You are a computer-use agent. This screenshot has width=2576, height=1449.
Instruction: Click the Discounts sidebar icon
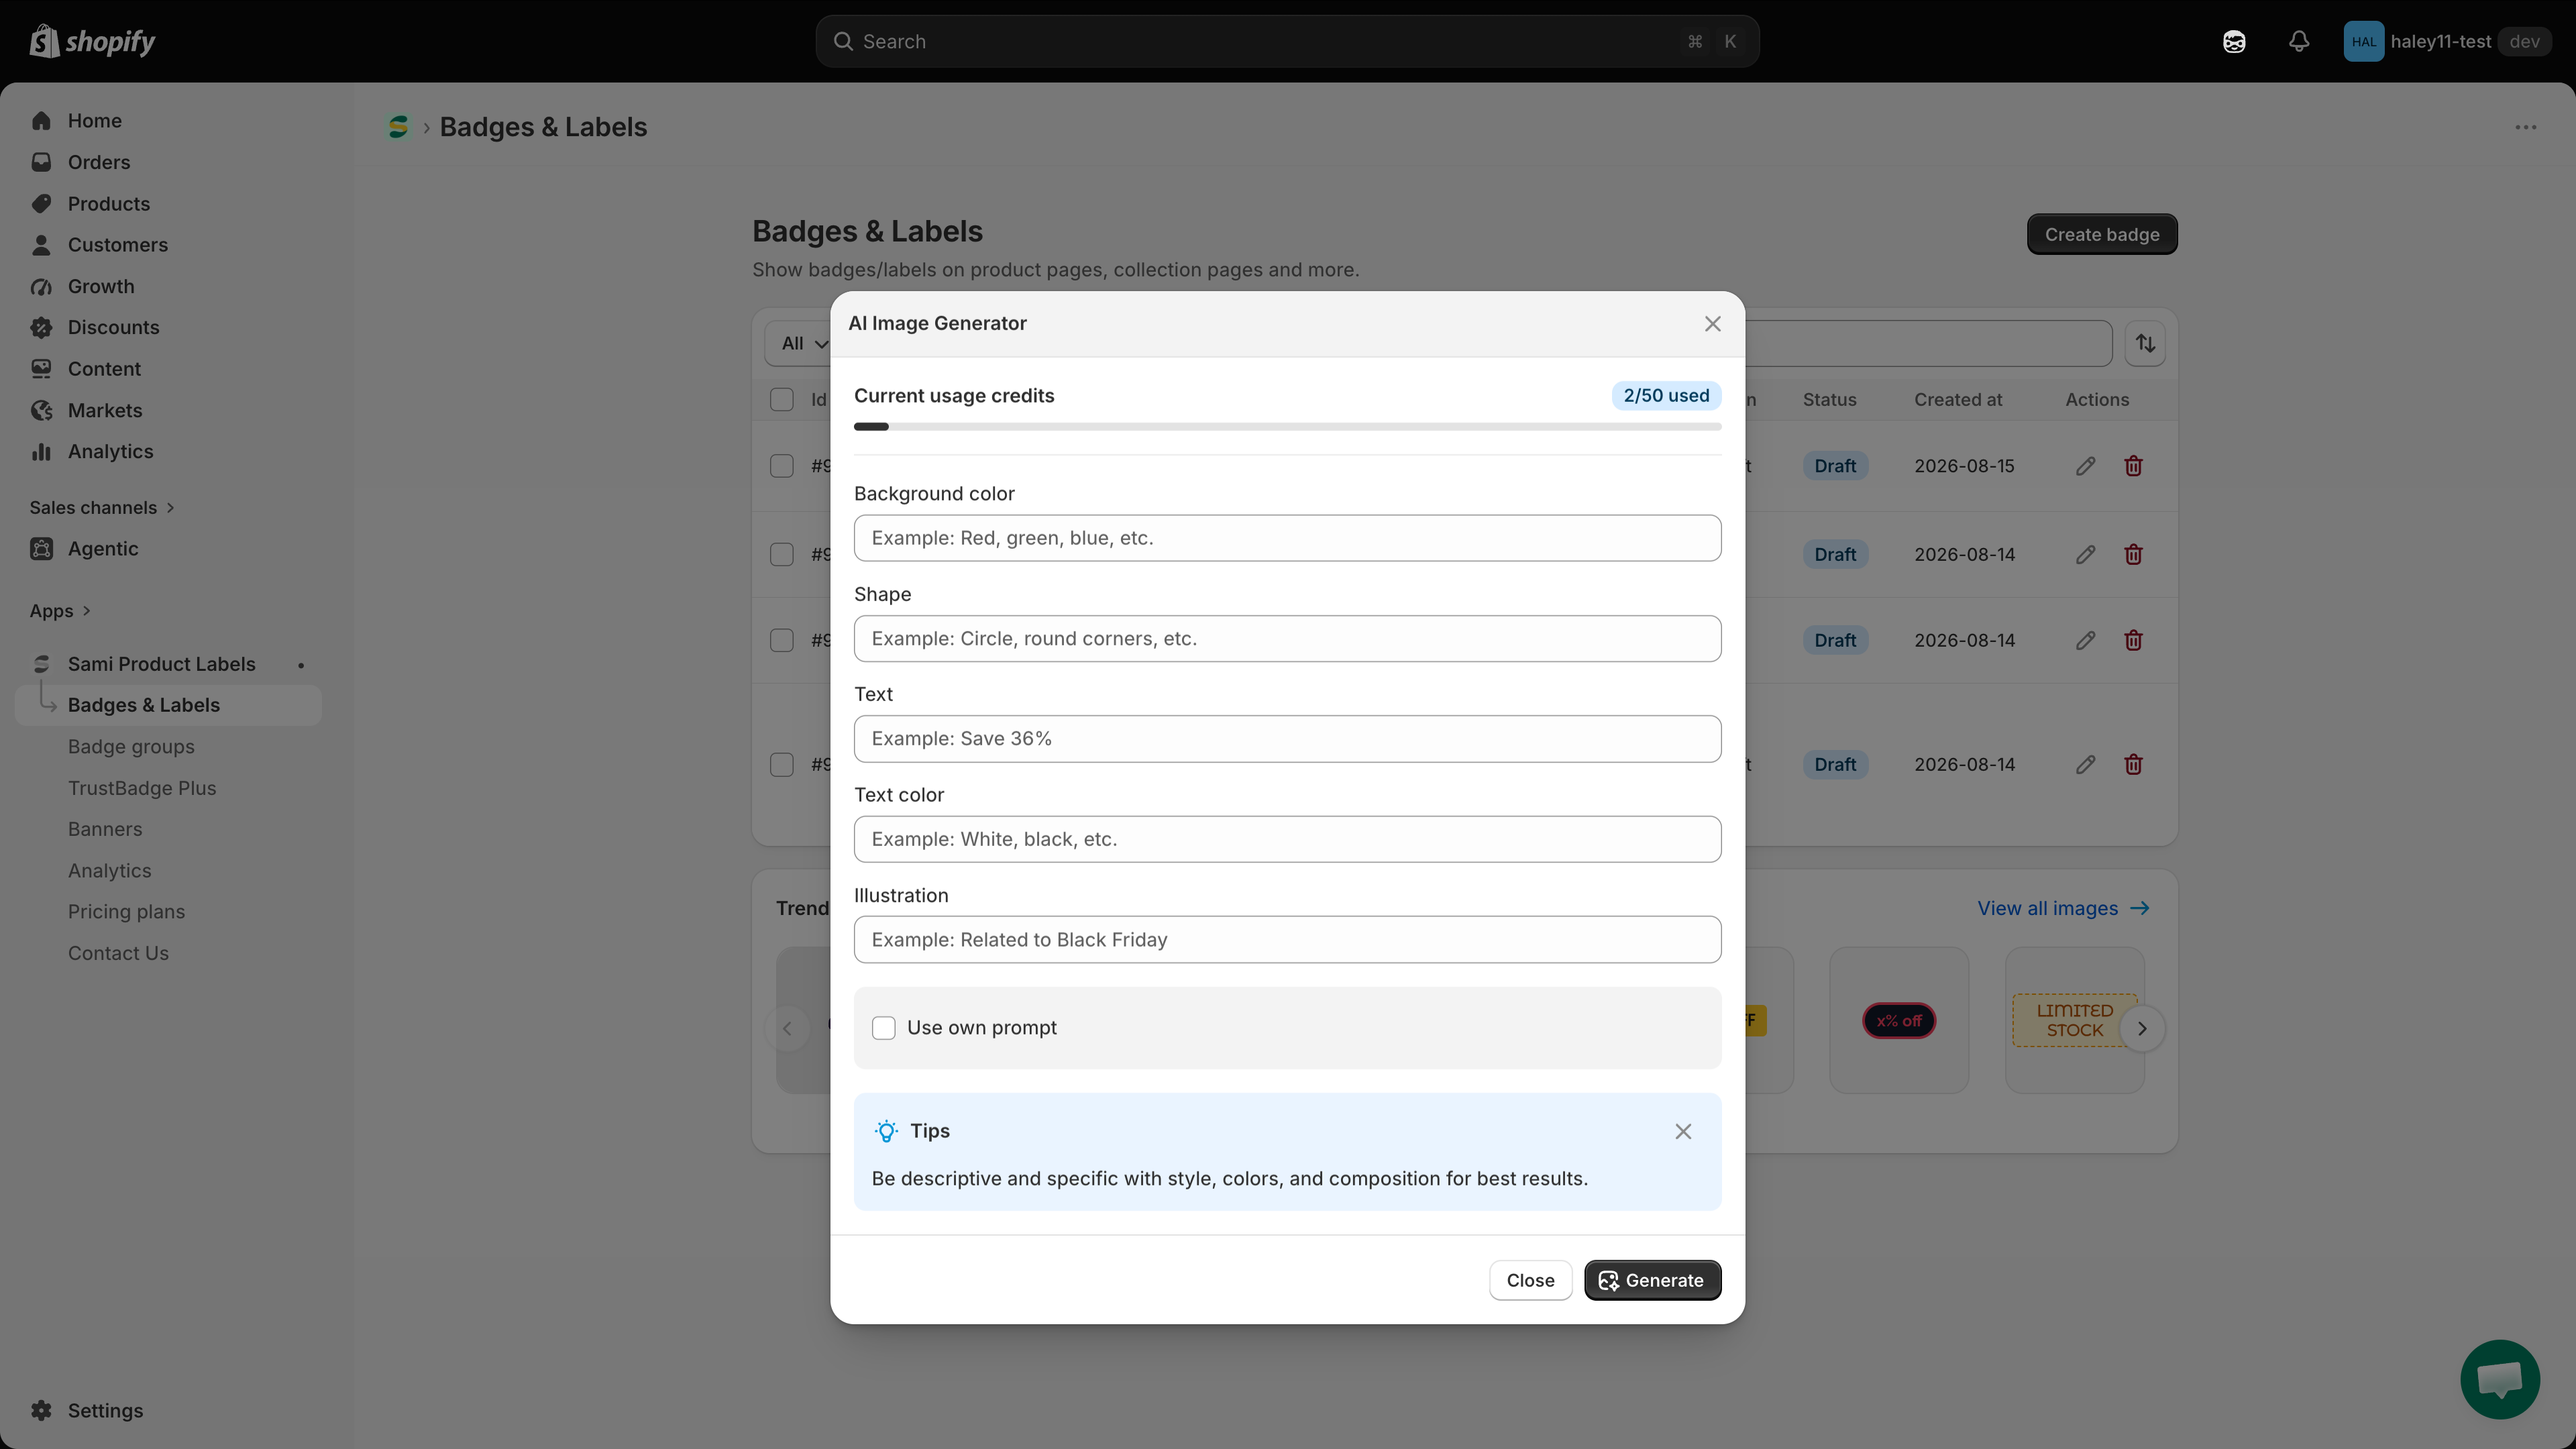pos(41,327)
